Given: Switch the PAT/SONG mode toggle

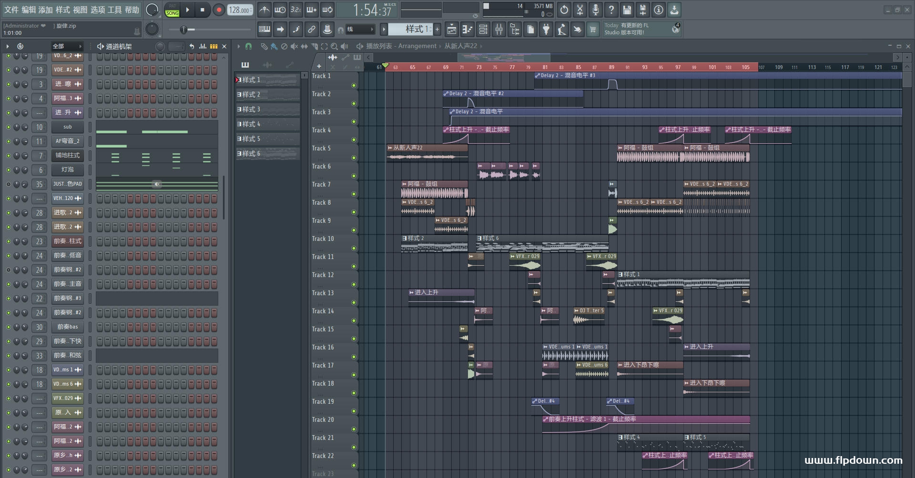Looking at the screenshot, I should 172,10.
